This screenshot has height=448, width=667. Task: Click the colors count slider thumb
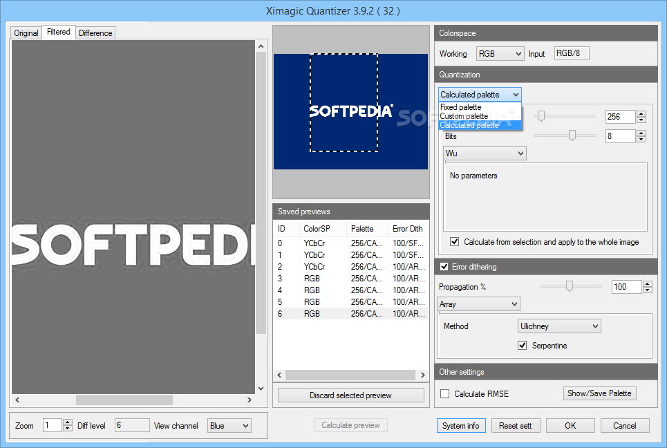(541, 116)
